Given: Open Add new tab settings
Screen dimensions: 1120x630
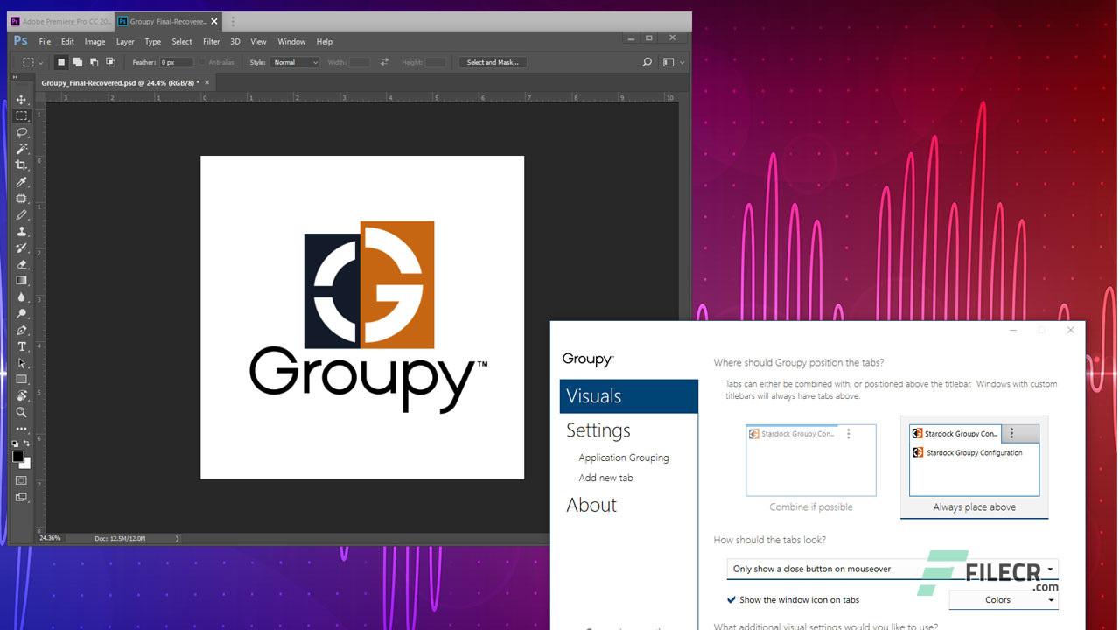Looking at the screenshot, I should [x=605, y=478].
